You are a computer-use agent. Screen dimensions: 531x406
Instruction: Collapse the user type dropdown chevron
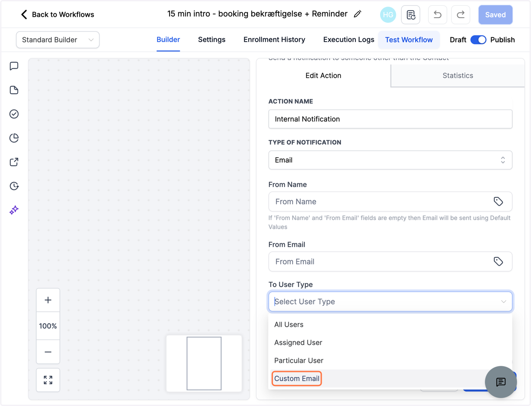click(x=504, y=302)
